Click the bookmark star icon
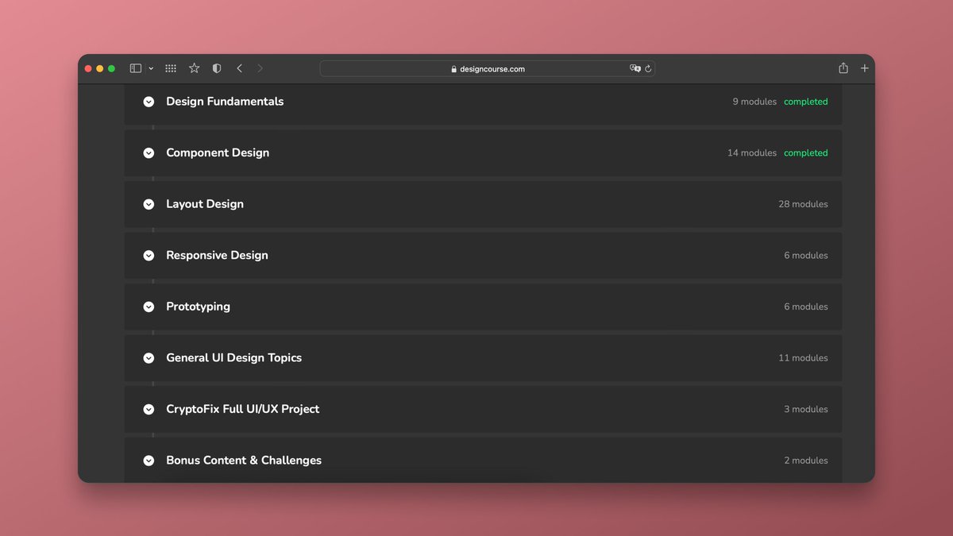The height and width of the screenshot is (536, 953). (194, 68)
